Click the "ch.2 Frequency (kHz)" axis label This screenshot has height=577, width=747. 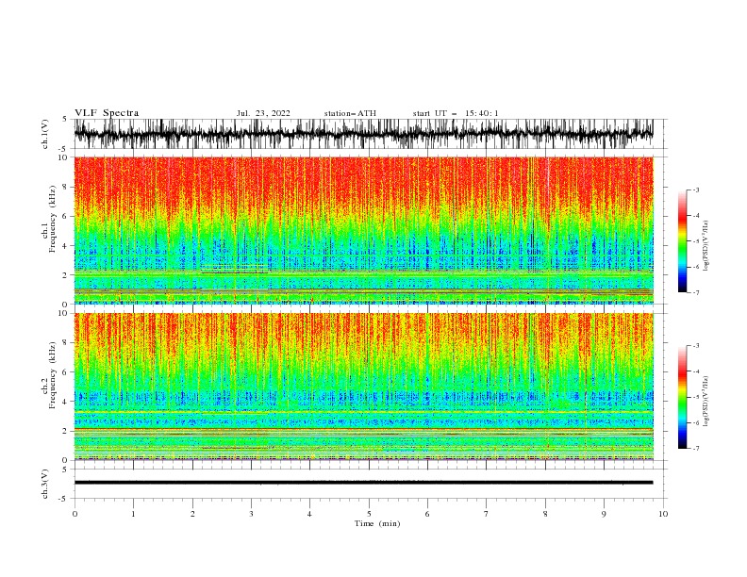pyautogui.click(x=49, y=375)
